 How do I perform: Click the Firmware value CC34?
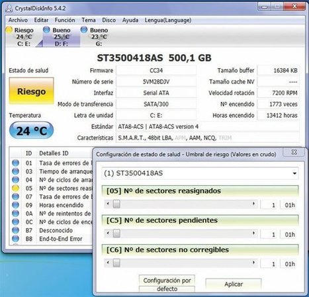156,71
